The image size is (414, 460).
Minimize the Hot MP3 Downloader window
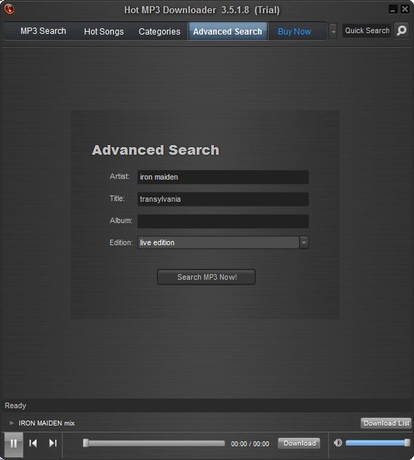point(393,10)
